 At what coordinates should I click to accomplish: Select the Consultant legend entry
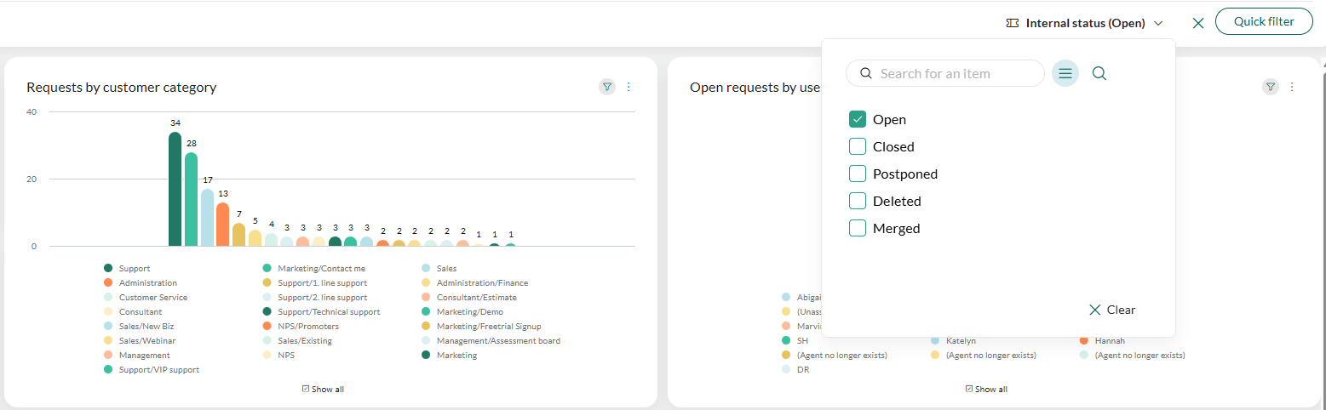tap(133, 312)
